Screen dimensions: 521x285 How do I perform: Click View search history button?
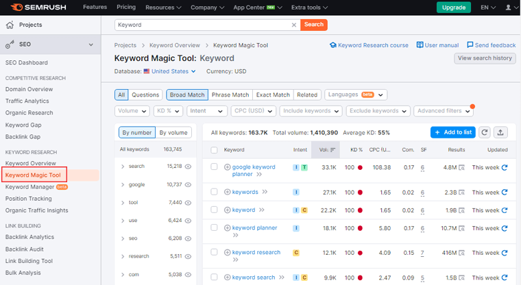pos(485,58)
